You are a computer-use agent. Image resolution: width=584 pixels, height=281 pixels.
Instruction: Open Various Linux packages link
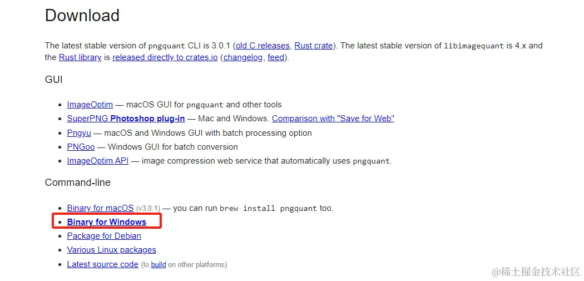(111, 250)
